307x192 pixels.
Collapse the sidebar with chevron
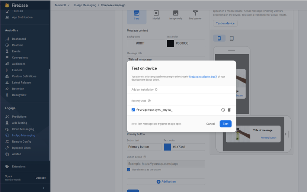44,188
